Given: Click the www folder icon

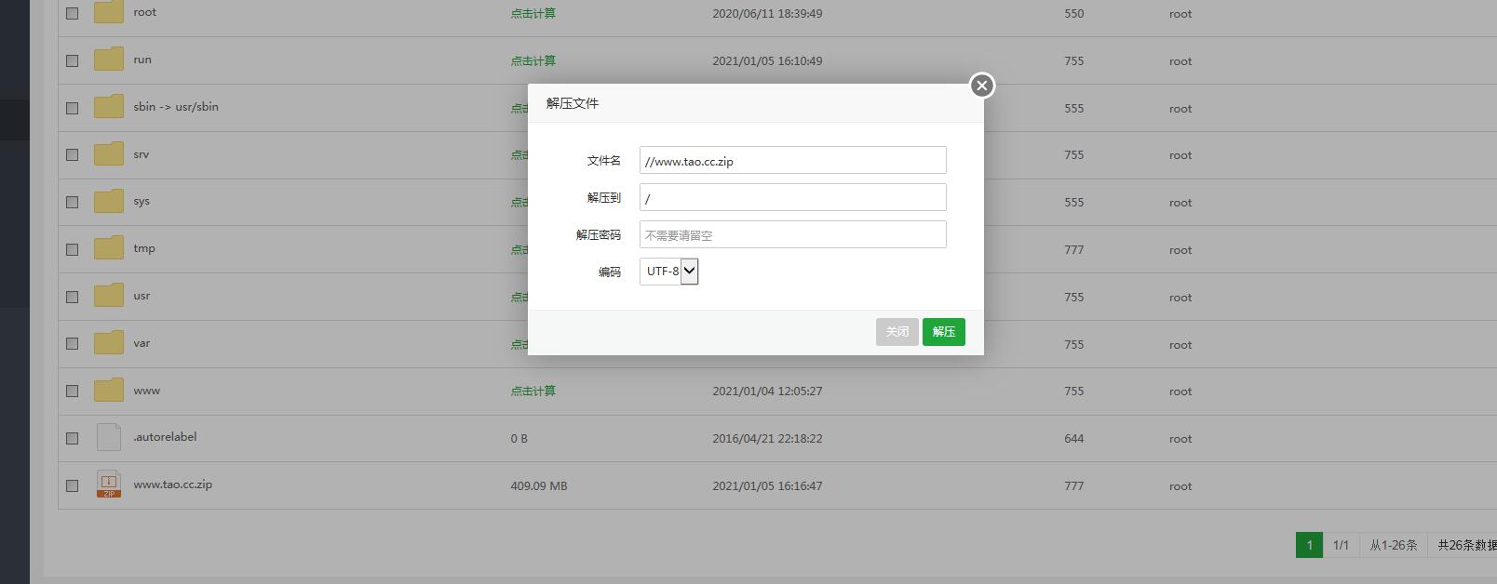Looking at the screenshot, I should pyautogui.click(x=109, y=391).
